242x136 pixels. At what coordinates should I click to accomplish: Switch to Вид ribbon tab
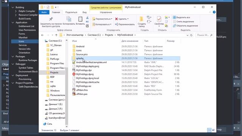point(84,12)
